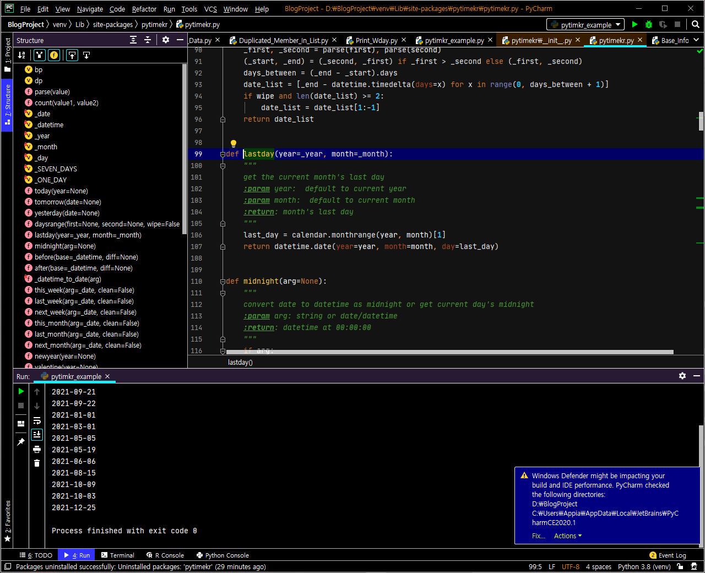Click the editor horizontal scrollbar thumb
The image size is (705, 573).
click(x=450, y=352)
